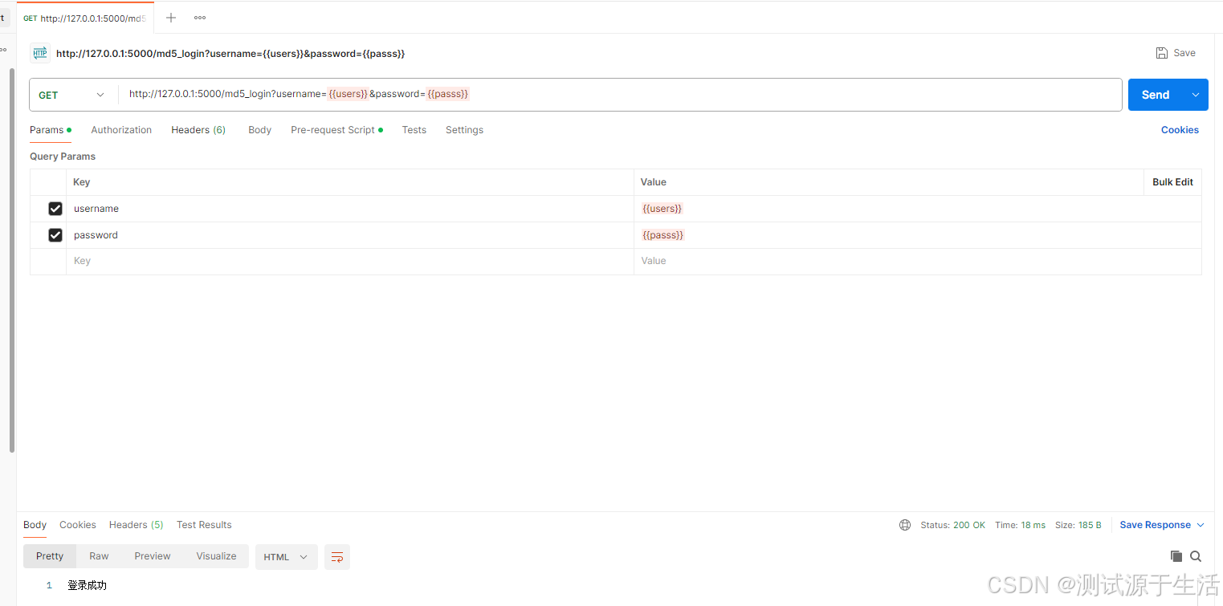Viewport: 1223px width, 606px height.
Task: Click the copy response icon
Action: (1176, 555)
